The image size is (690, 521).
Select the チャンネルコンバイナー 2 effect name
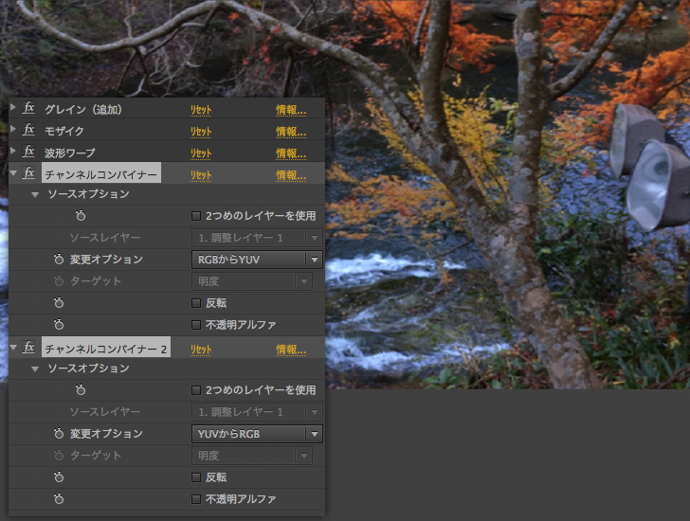(105, 350)
